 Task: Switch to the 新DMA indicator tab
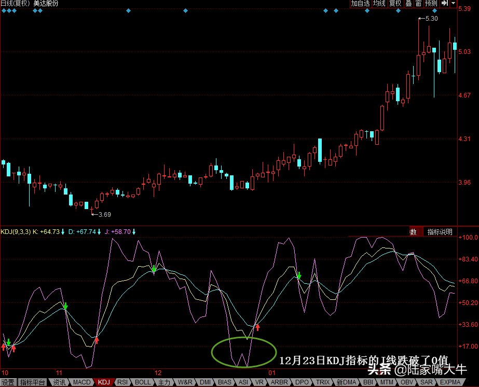click(346, 382)
